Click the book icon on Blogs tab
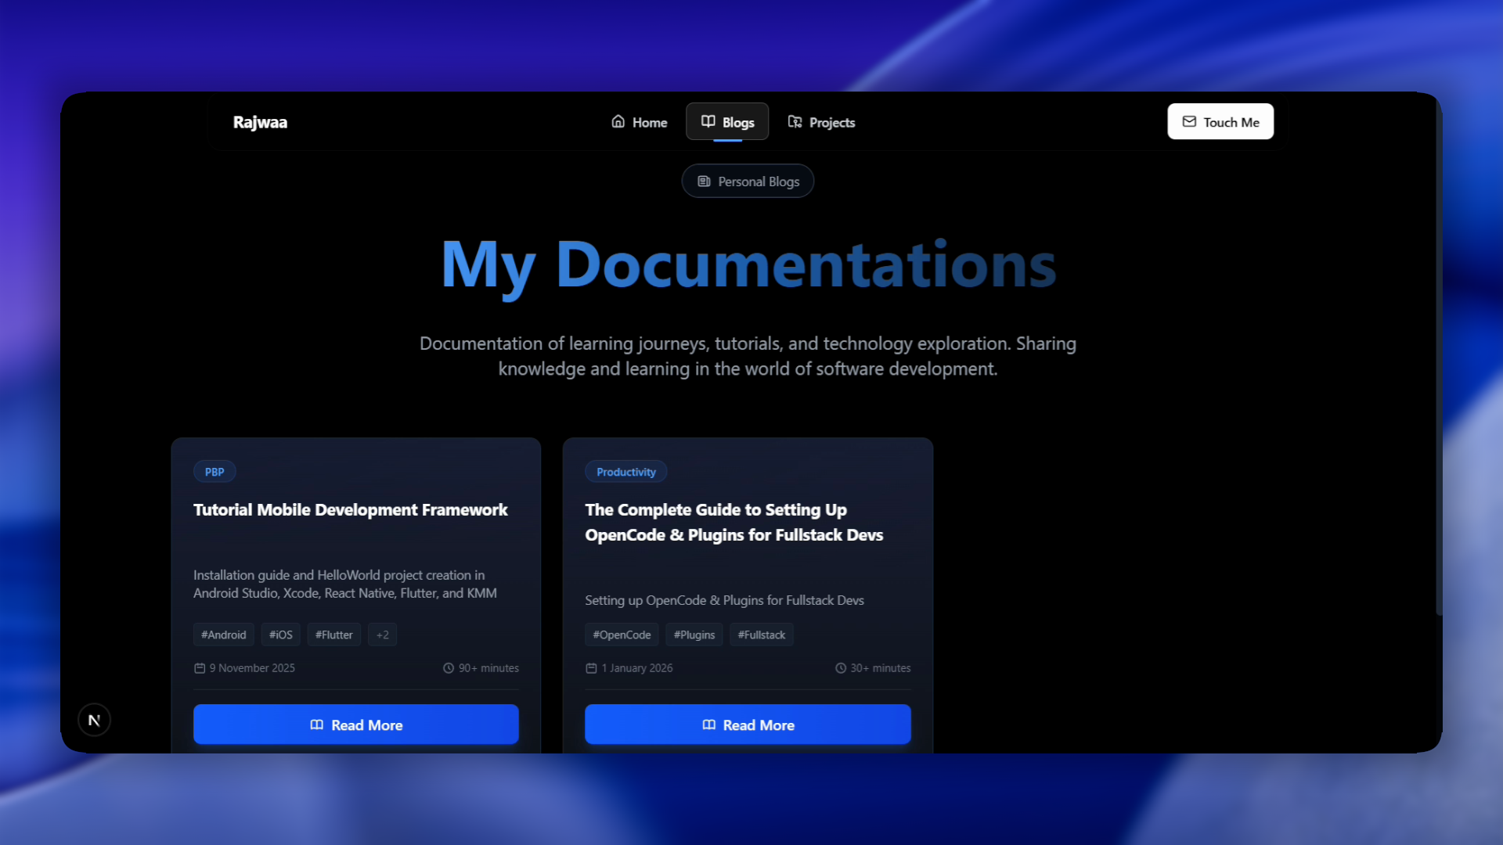Screen dimensions: 1503x845 708,121
